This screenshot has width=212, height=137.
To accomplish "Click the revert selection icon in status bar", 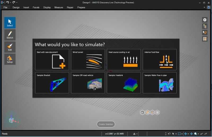I will 169,134.
